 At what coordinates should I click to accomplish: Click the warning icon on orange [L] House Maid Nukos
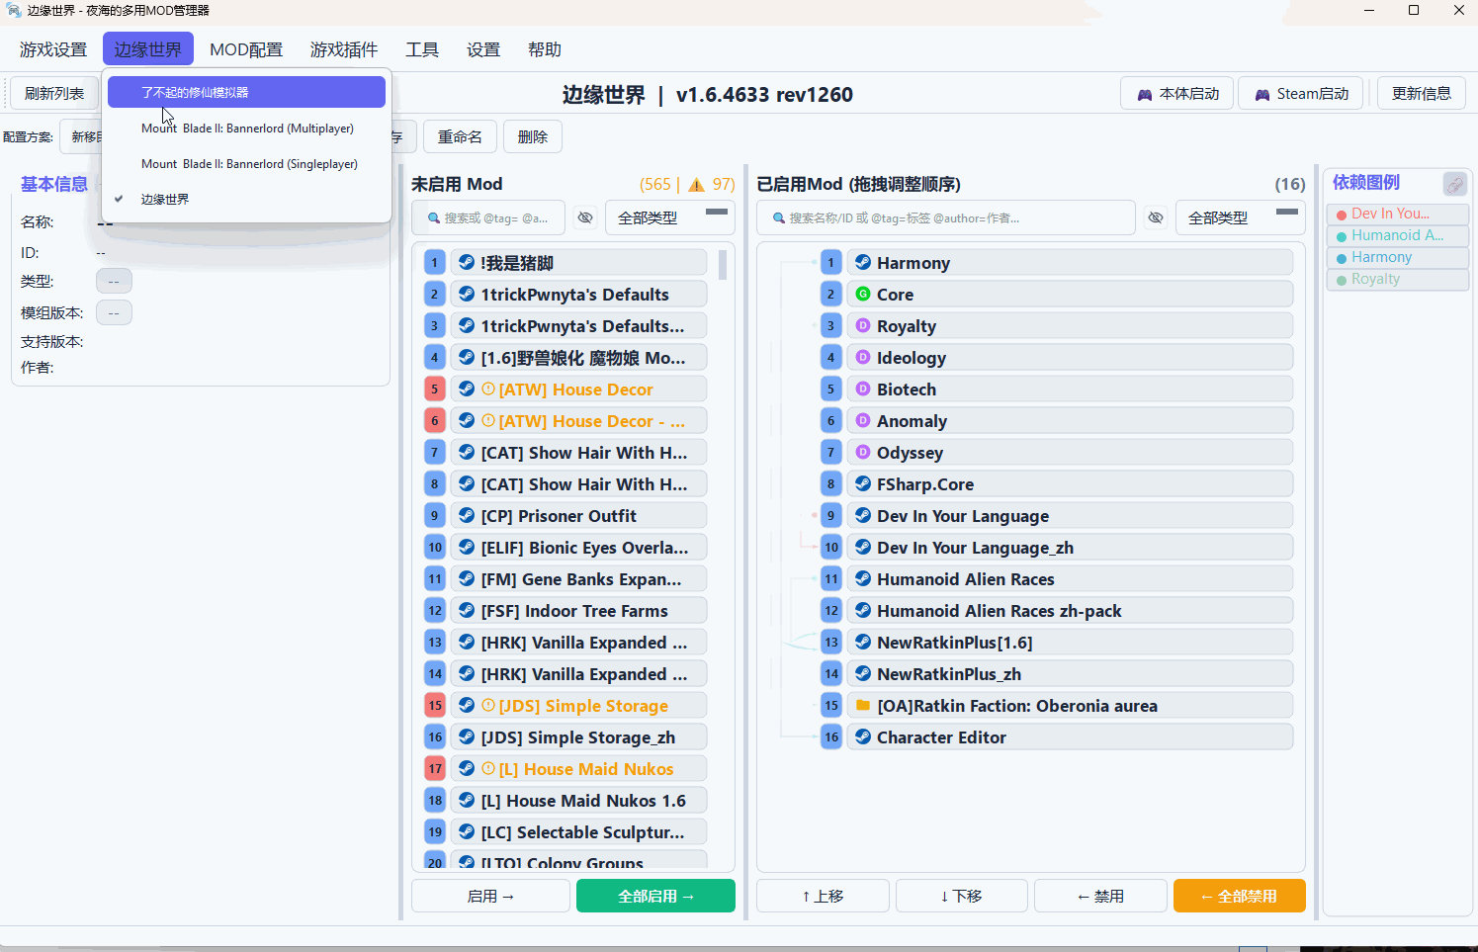coord(488,768)
